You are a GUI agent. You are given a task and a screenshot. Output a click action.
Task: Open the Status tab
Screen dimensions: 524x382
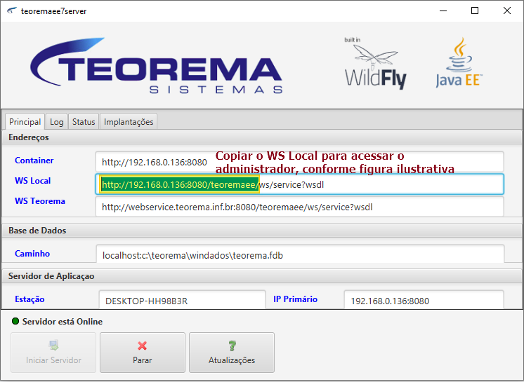(84, 122)
